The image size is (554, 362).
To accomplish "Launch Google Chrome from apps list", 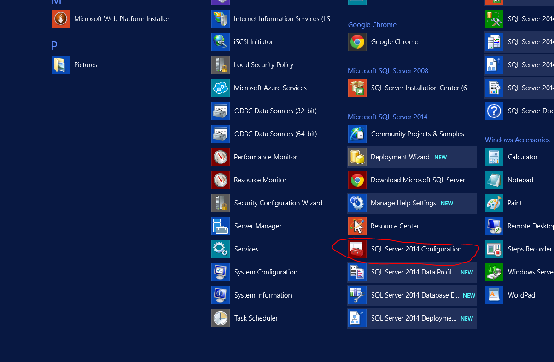I will pos(394,42).
